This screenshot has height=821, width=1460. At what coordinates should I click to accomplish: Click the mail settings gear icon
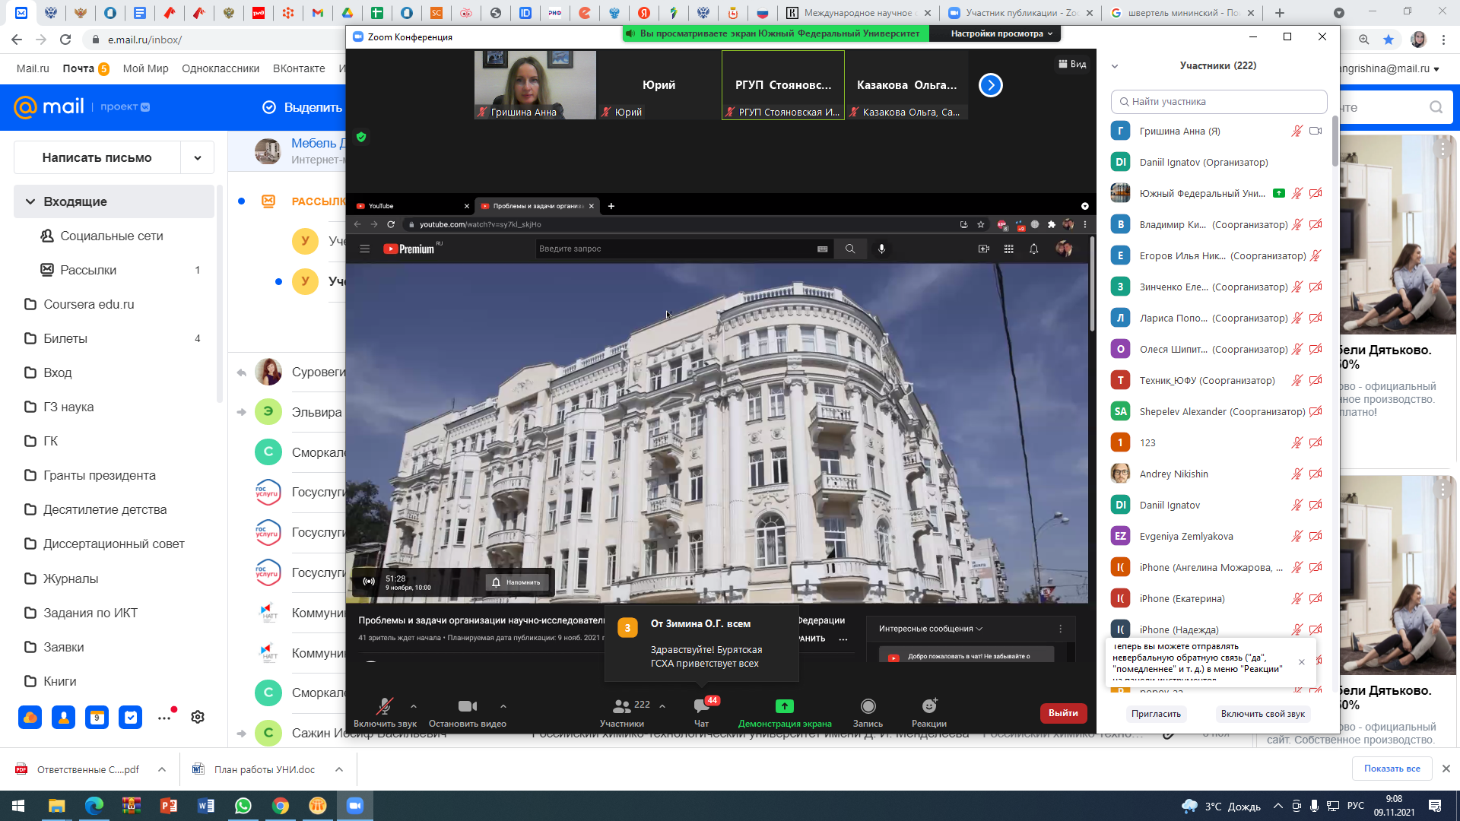coord(198,718)
